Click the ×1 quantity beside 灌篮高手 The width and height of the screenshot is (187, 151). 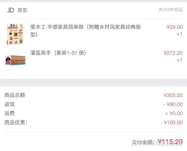(x=179, y=60)
